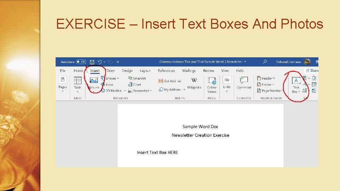
Task: Click the 3D Models icon
Action: [103, 91]
